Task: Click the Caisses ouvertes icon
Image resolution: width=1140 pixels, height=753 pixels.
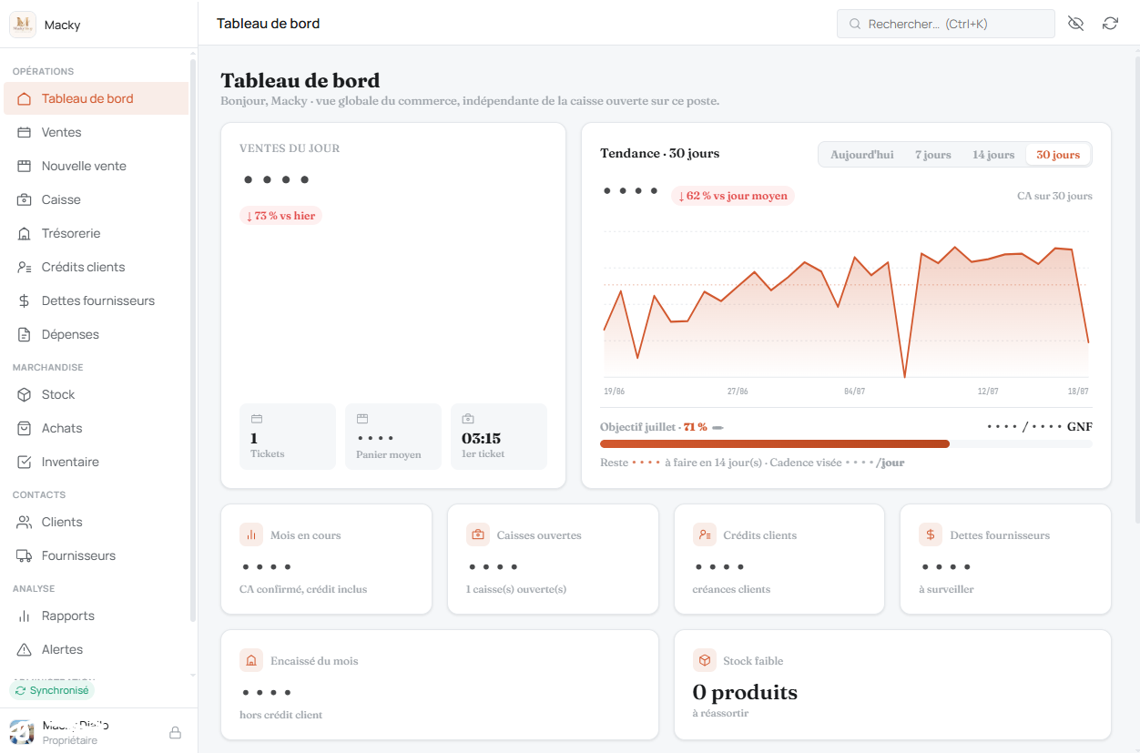Action: [x=478, y=535]
